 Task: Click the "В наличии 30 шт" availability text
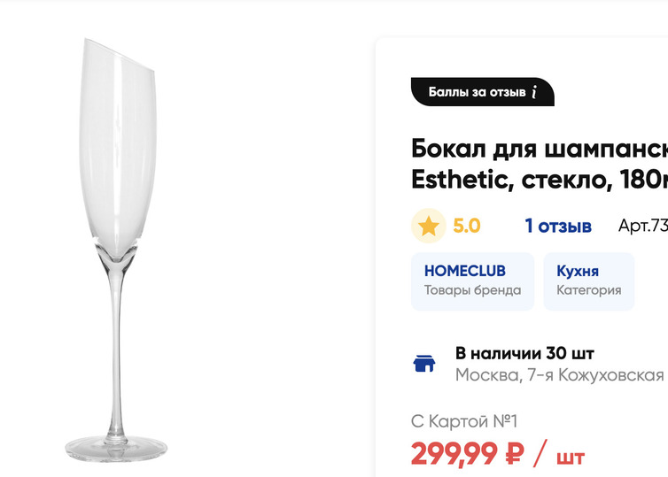tap(524, 353)
